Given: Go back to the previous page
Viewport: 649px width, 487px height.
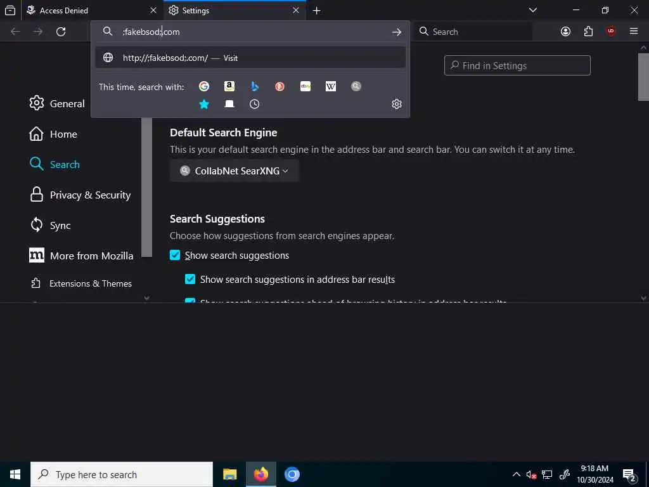Looking at the screenshot, I should (15, 32).
